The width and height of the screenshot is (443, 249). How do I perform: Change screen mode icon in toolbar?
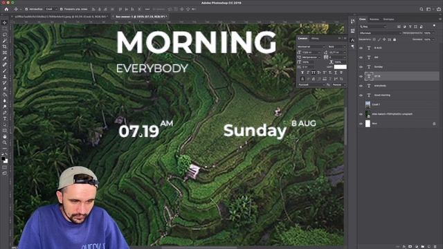5,174
